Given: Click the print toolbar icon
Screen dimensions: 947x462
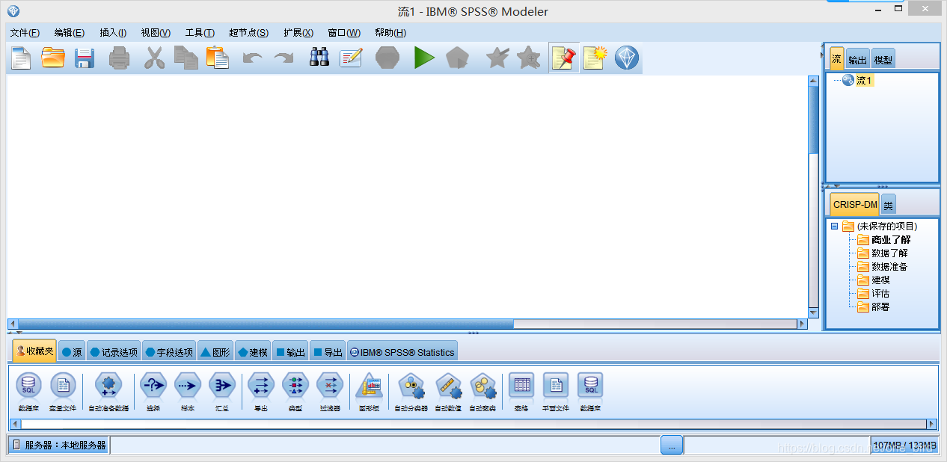Looking at the screenshot, I should pos(120,58).
